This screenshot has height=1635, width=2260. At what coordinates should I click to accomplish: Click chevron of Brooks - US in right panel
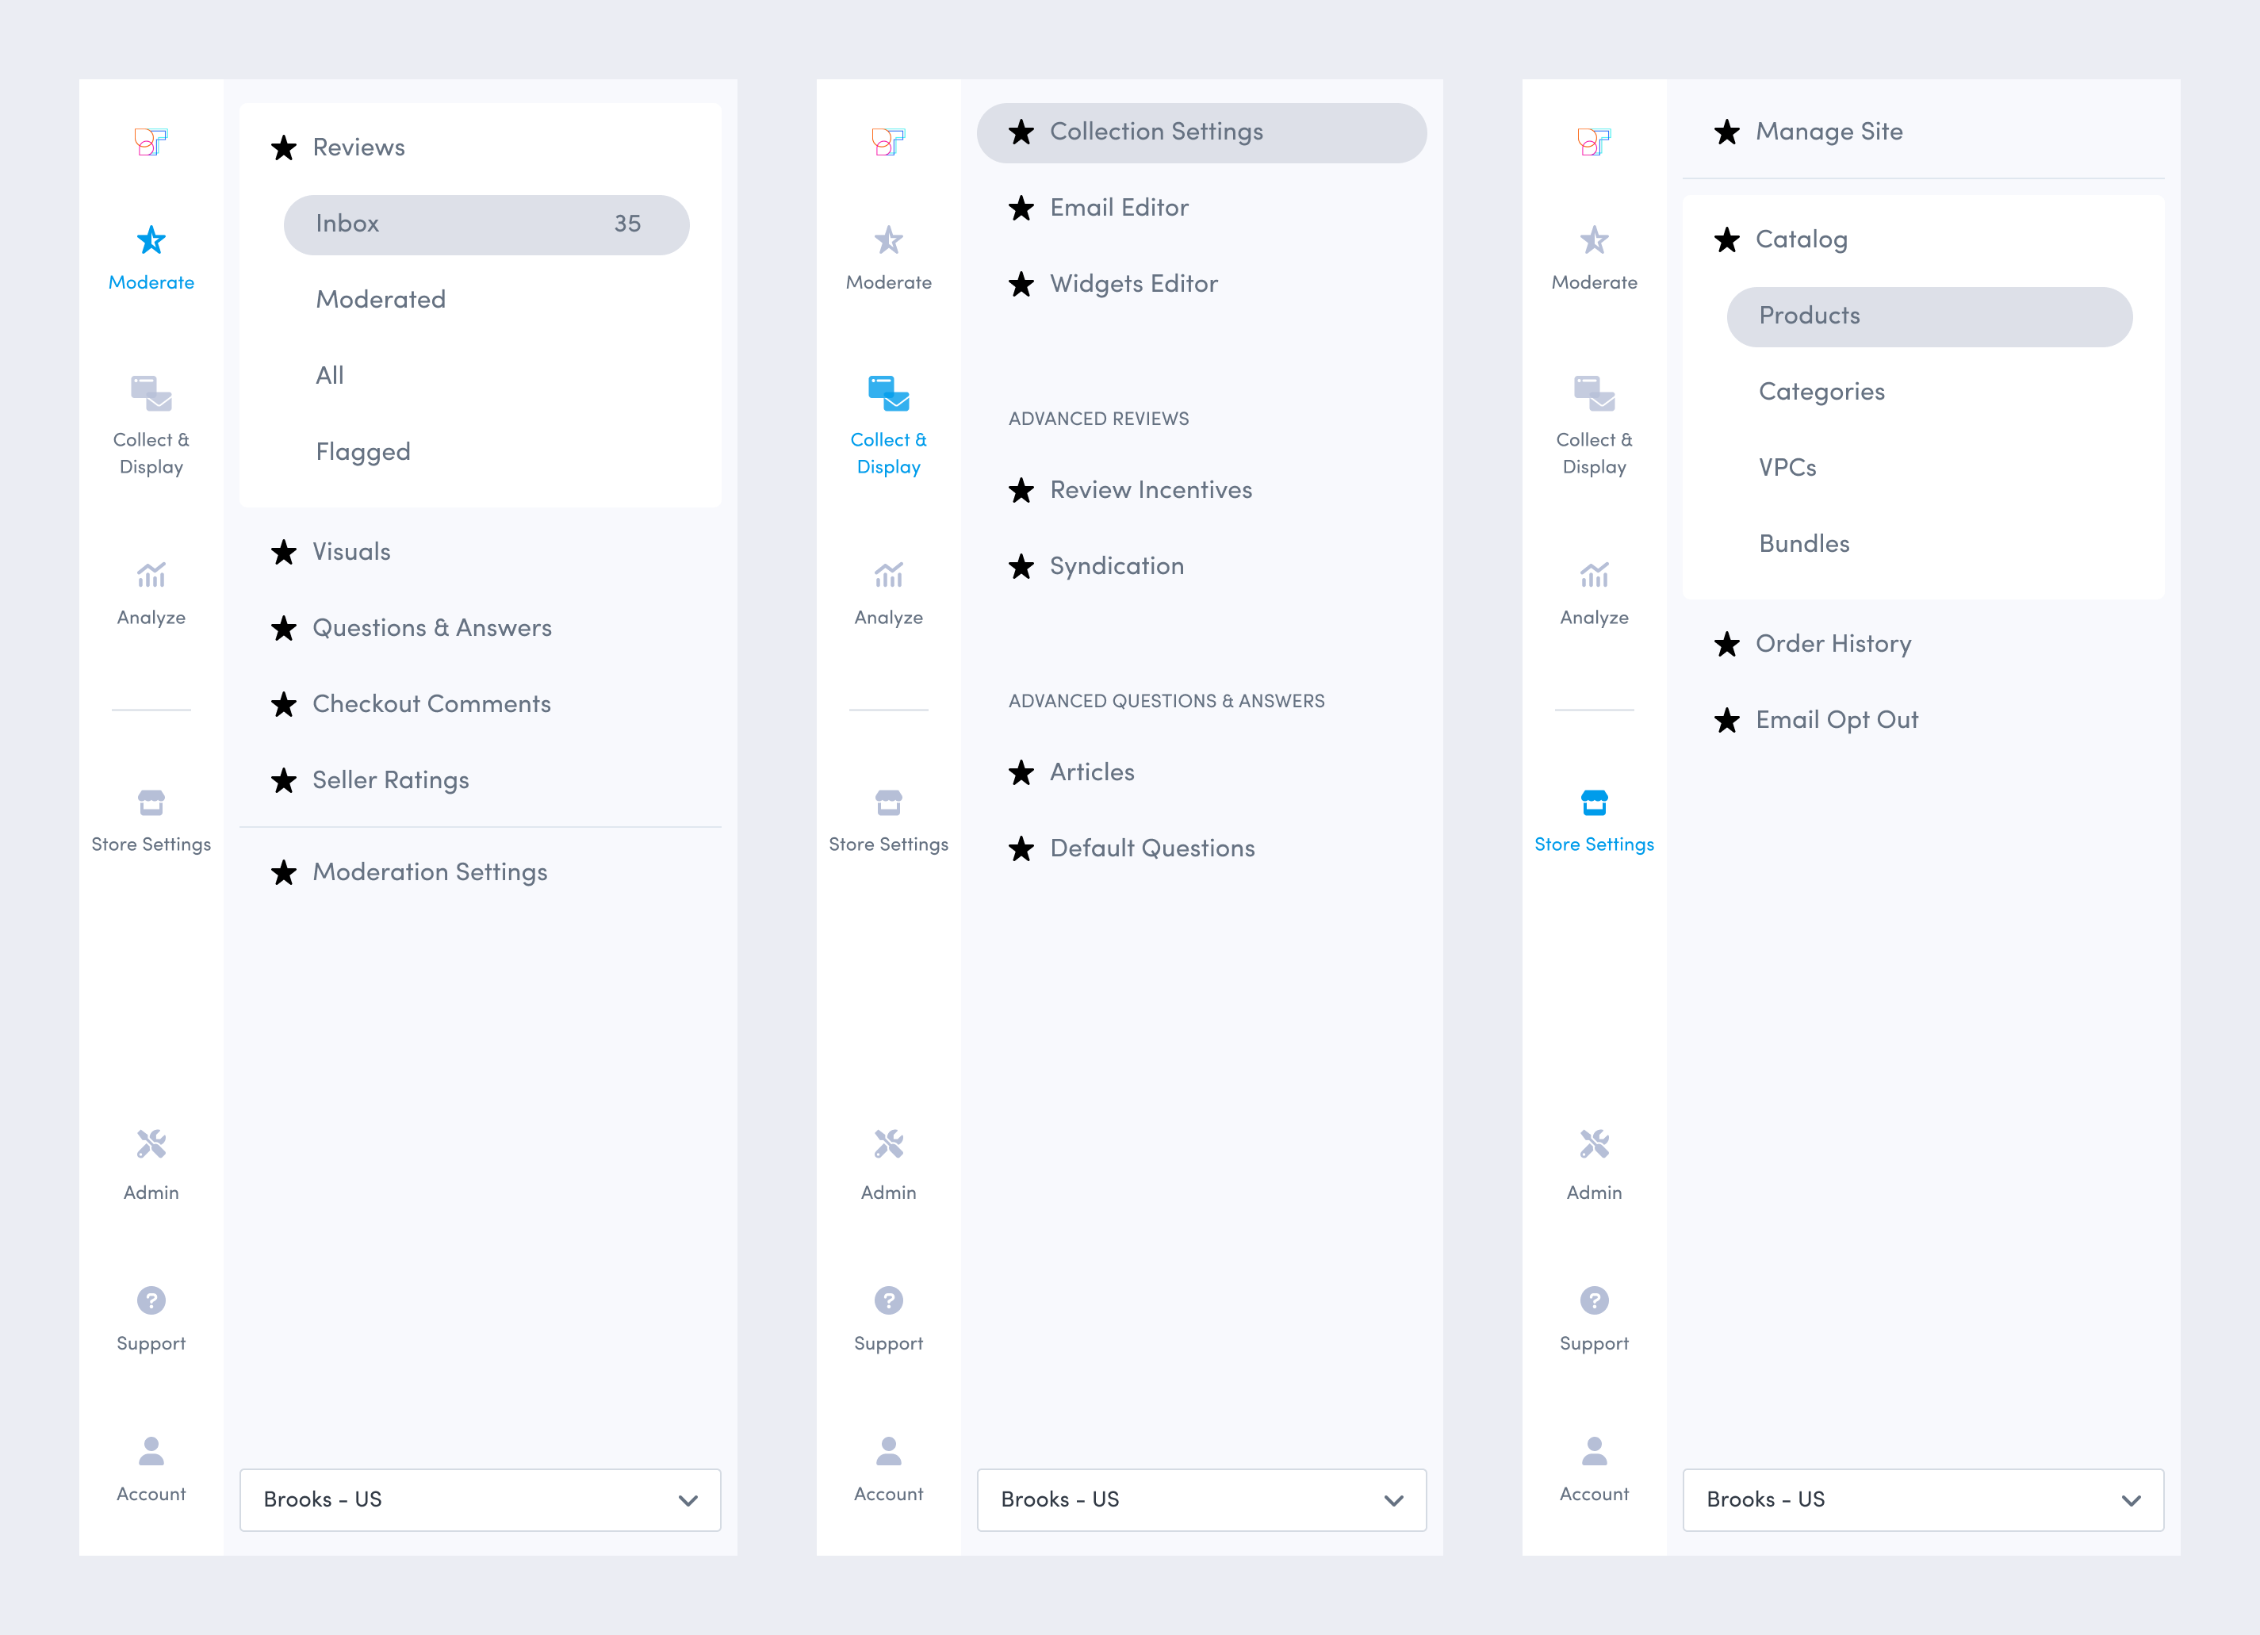[2131, 1500]
